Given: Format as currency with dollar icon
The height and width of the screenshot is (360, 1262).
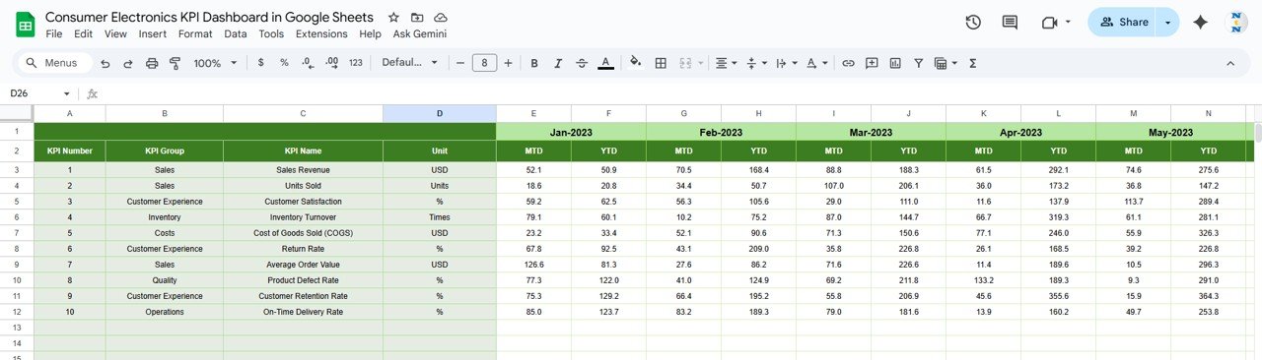Looking at the screenshot, I should pyautogui.click(x=260, y=63).
